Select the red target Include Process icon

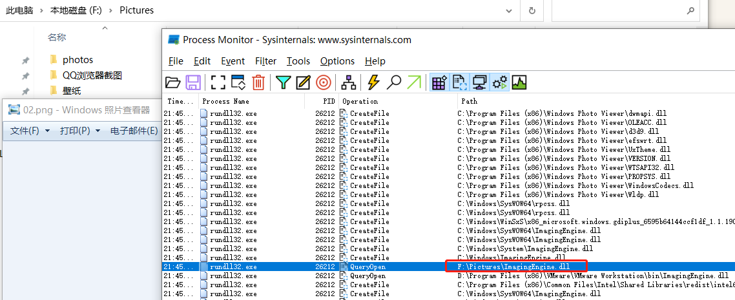[x=324, y=82]
